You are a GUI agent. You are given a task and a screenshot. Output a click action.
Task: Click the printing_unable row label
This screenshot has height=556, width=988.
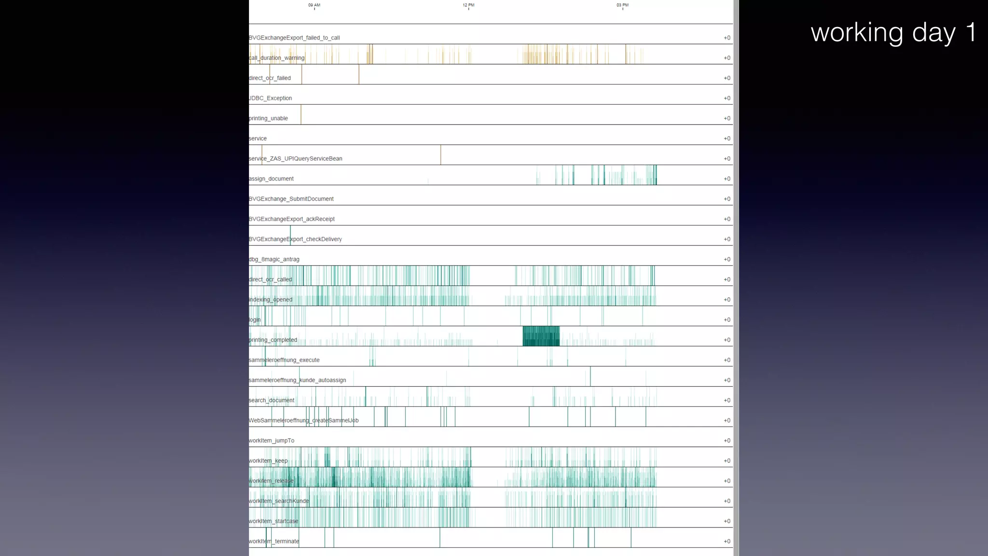tap(269, 119)
